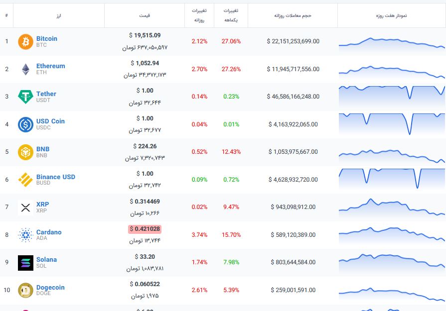
Task: Select BNB price $ 224.26
Action: pos(145,146)
